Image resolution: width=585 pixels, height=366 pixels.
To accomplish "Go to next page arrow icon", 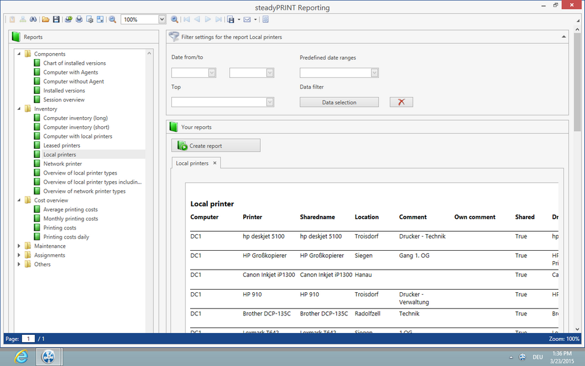I will point(208,20).
